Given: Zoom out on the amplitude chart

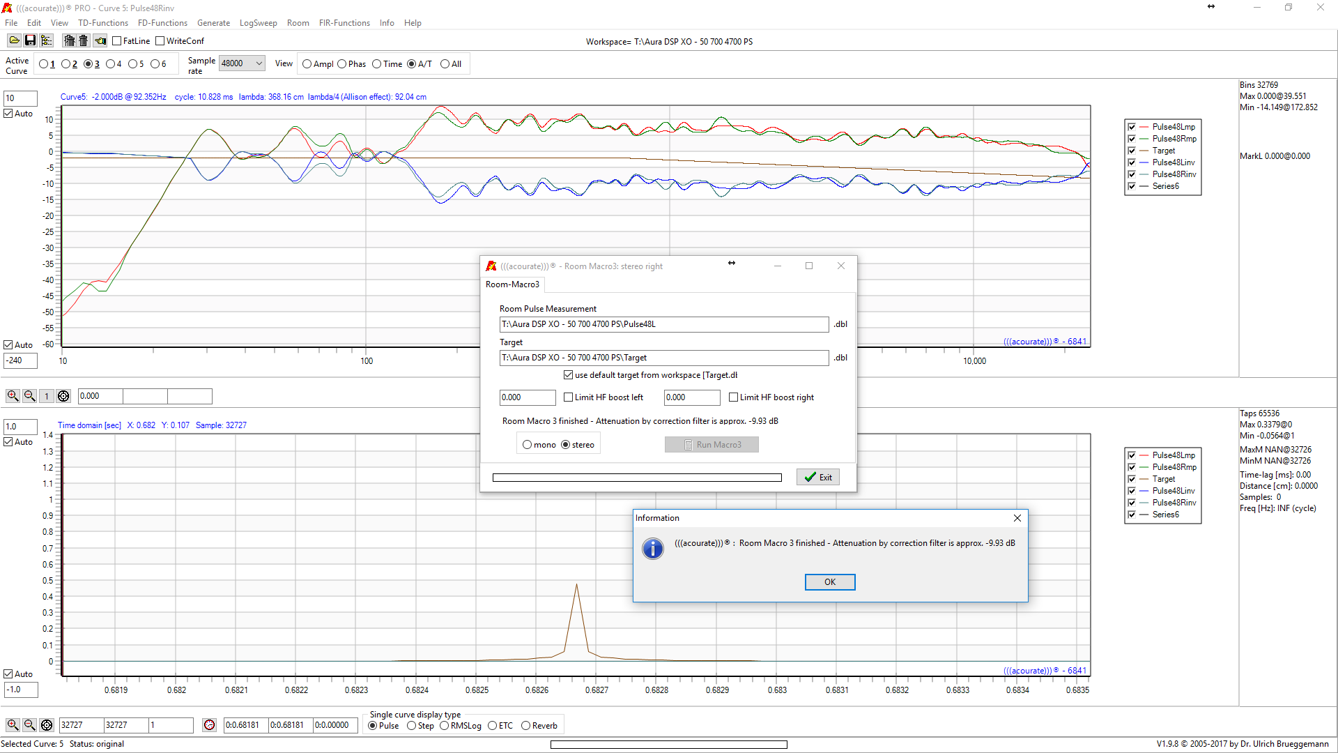Looking at the screenshot, I should point(29,396).
